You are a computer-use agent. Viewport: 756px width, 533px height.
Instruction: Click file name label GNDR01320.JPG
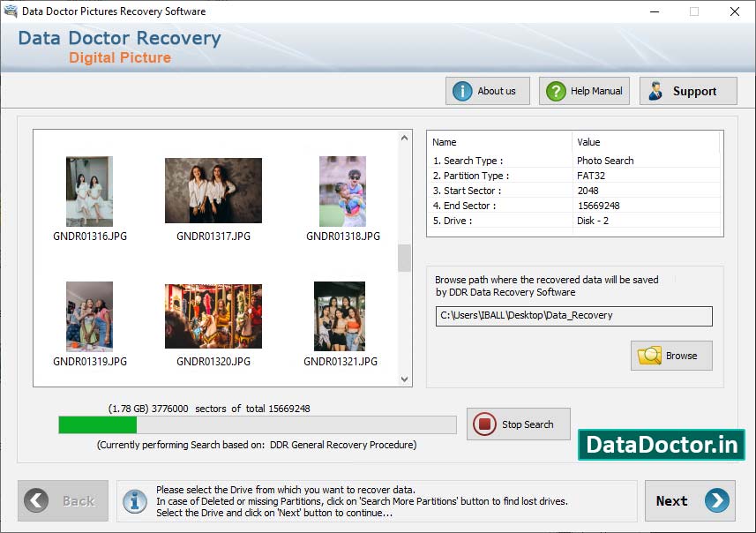pyautogui.click(x=213, y=362)
